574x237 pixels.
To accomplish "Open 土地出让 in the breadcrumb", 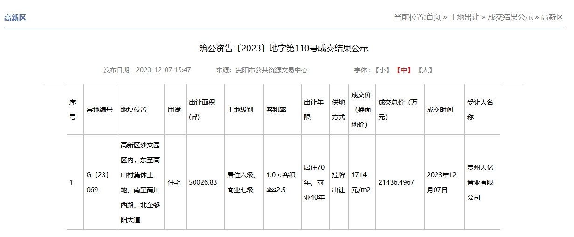I will click(464, 17).
